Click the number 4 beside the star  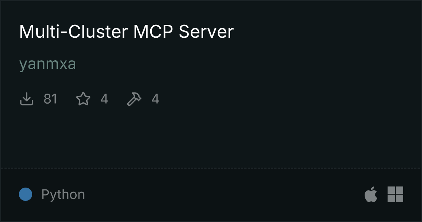[104, 99]
